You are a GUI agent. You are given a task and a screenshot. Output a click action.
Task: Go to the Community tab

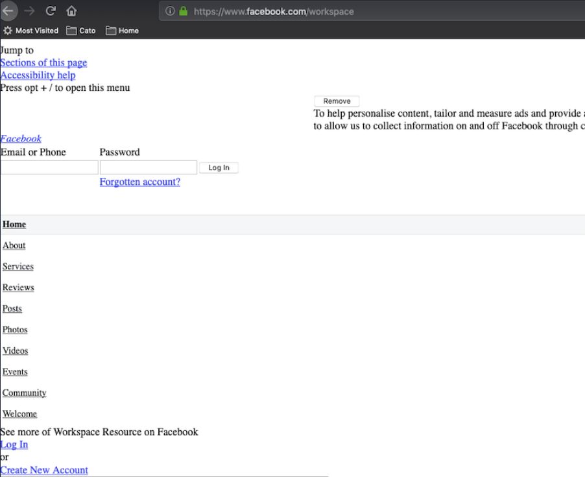click(24, 393)
